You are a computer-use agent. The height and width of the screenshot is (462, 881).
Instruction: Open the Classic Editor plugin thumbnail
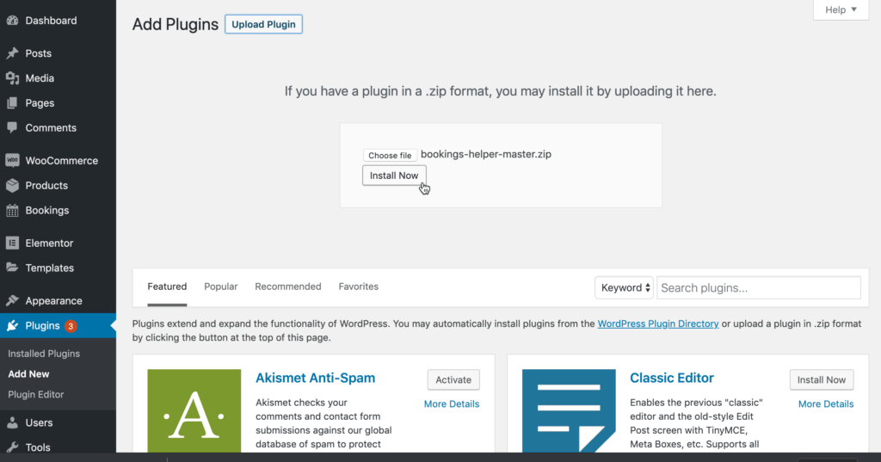point(569,411)
